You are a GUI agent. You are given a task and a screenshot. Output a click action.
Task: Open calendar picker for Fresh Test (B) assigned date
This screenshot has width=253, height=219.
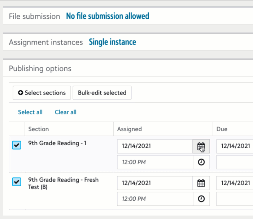[x=201, y=183]
